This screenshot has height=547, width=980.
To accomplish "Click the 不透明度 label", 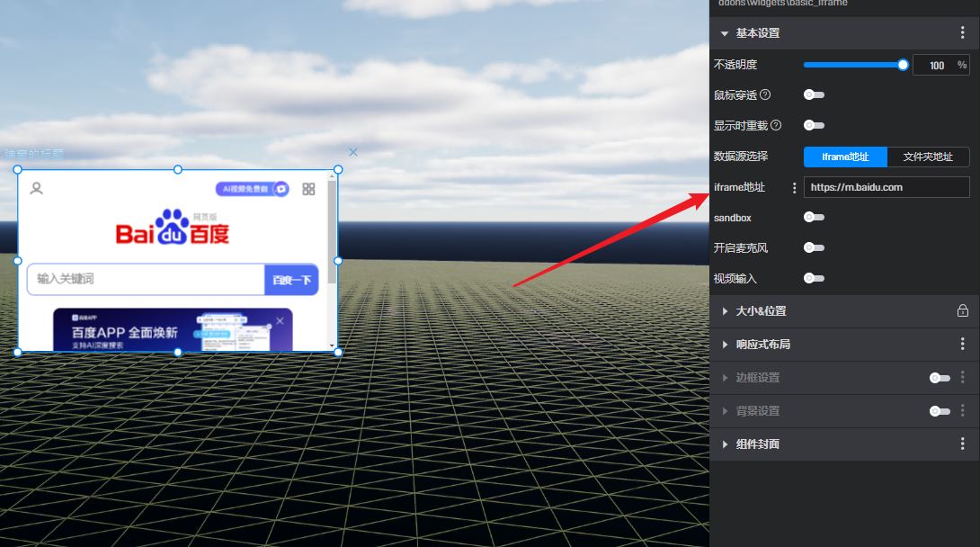I will tap(735, 65).
